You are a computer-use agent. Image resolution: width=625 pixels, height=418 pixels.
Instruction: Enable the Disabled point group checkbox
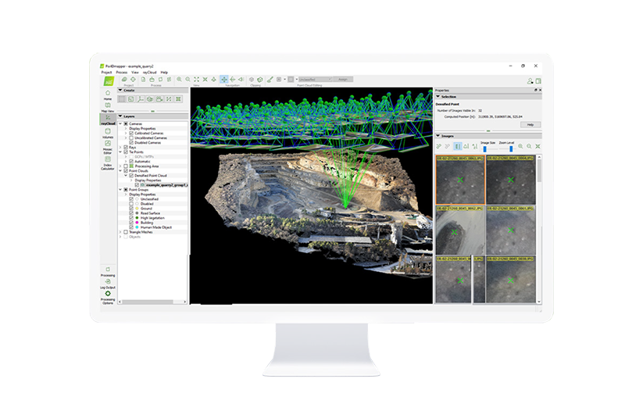click(131, 203)
